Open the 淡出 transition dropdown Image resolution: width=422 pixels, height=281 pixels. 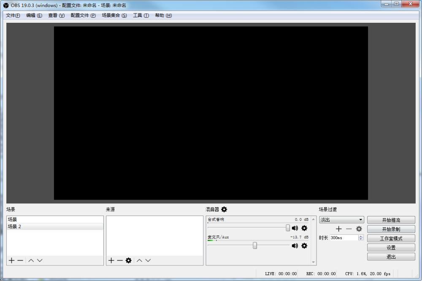tap(341, 220)
